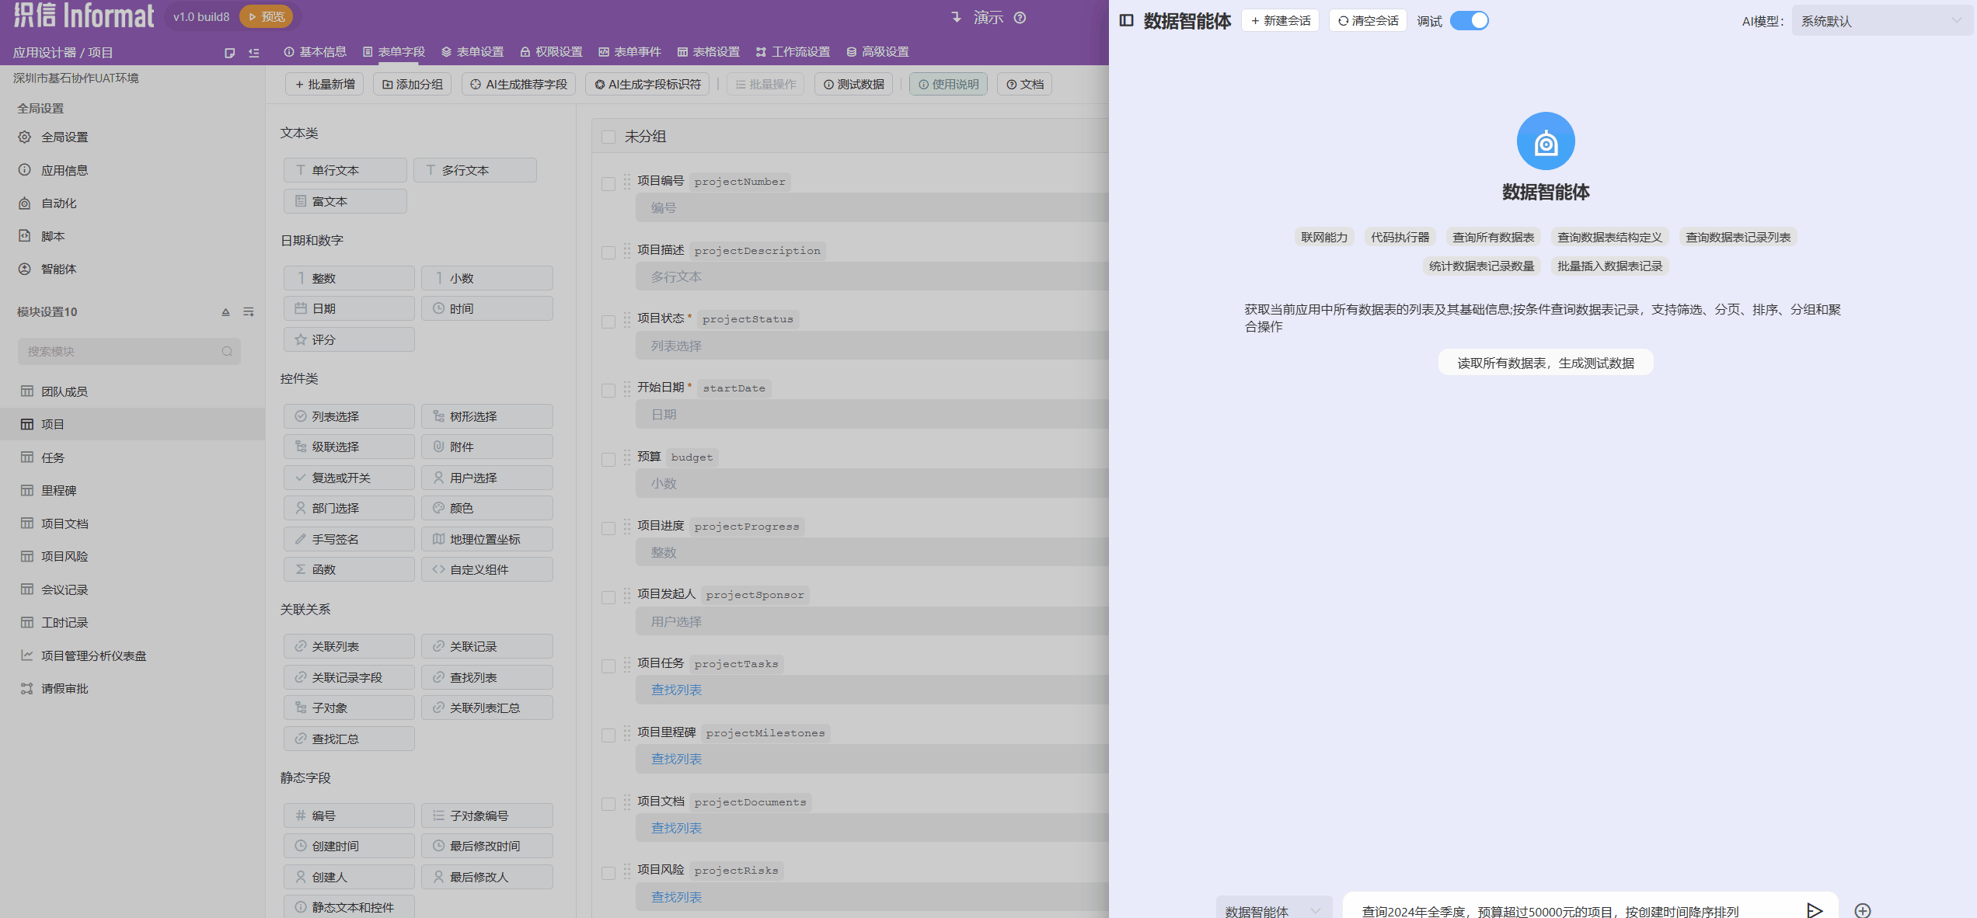Open the AI模型 系统默认 dropdown
1977x918 pixels.
click(x=1881, y=21)
